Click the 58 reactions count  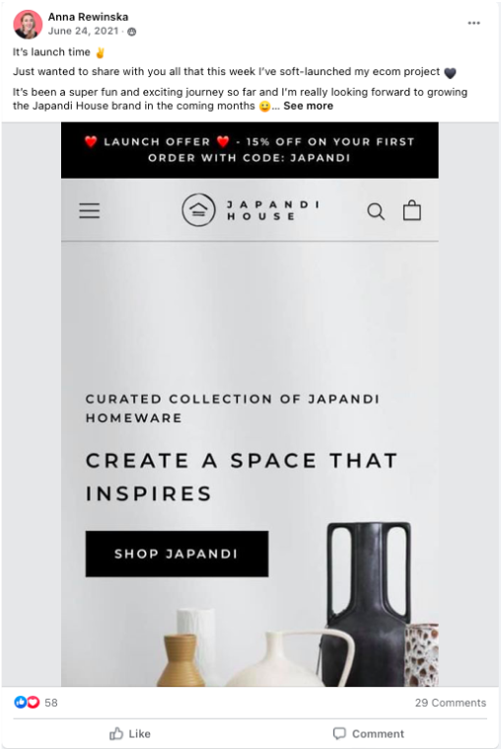click(x=51, y=703)
